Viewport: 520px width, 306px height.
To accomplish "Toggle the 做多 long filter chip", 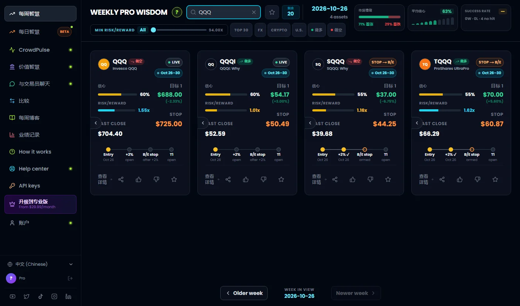I will coord(317,30).
